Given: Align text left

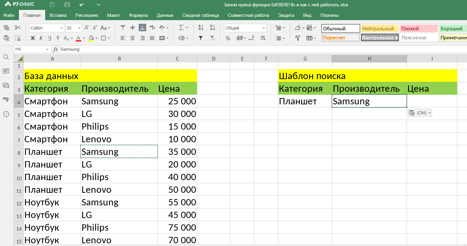Looking at the screenshot, I should [123, 38].
